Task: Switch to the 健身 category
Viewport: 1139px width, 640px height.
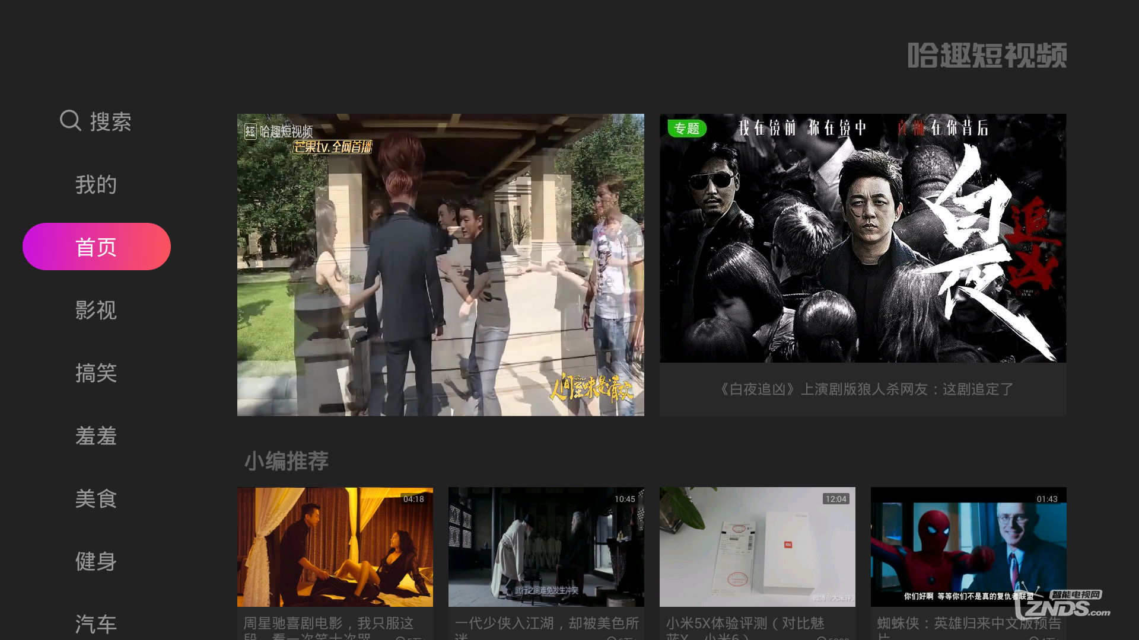Action: (96, 561)
